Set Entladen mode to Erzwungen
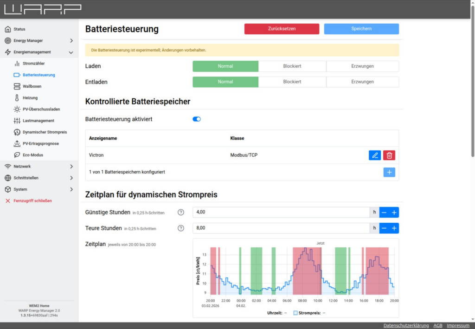Viewport: 475px width, 329px height. click(x=362, y=82)
